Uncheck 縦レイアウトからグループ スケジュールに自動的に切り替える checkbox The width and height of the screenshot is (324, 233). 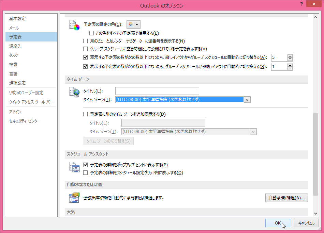point(85,57)
